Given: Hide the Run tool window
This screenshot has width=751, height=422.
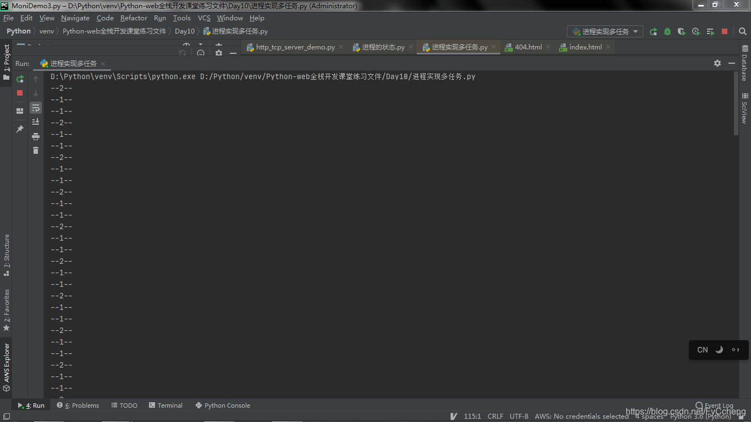Looking at the screenshot, I should [732, 63].
